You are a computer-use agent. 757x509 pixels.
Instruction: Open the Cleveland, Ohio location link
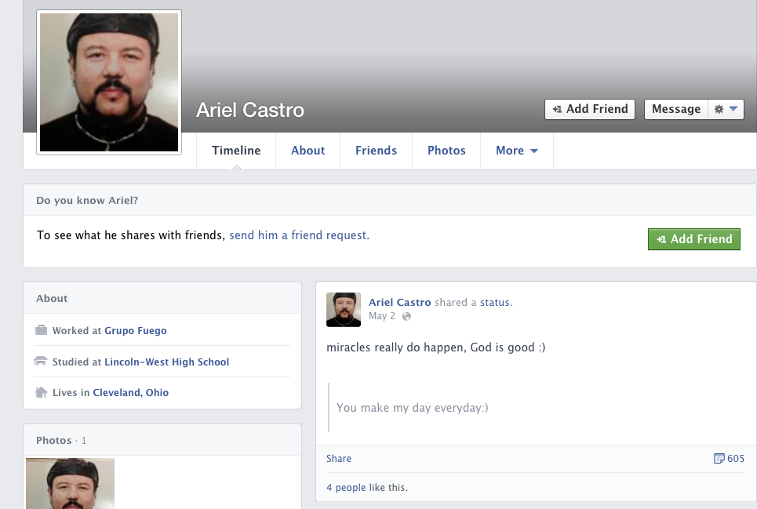(130, 392)
